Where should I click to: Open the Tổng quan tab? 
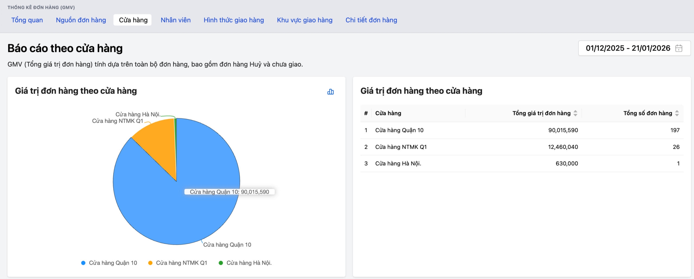click(27, 20)
